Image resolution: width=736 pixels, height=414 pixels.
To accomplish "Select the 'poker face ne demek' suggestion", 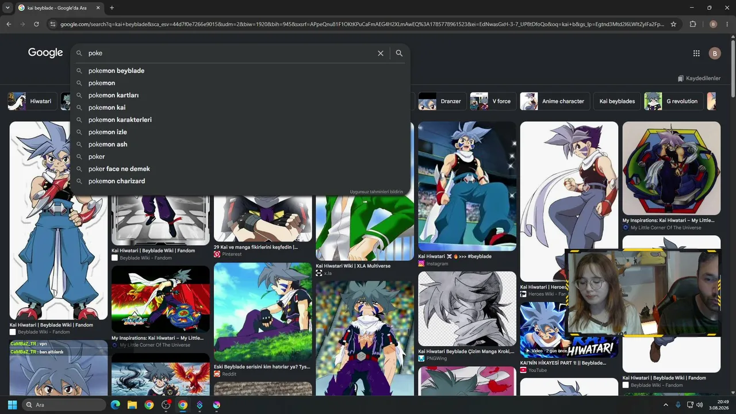I will [240, 169].
